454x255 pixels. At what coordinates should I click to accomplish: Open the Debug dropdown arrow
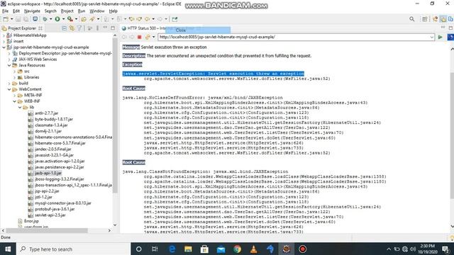click(x=50, y=19)
